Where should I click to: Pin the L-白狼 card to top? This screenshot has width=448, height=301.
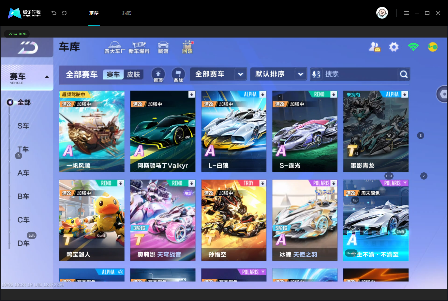[x=263, y=94]
